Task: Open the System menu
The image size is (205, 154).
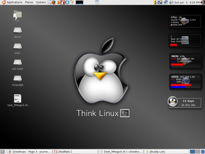Action: (41, 2)
